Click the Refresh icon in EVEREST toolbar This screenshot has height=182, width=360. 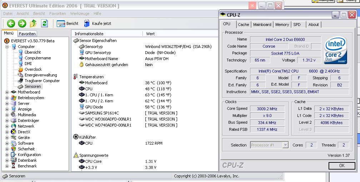[x=44, y=23]
